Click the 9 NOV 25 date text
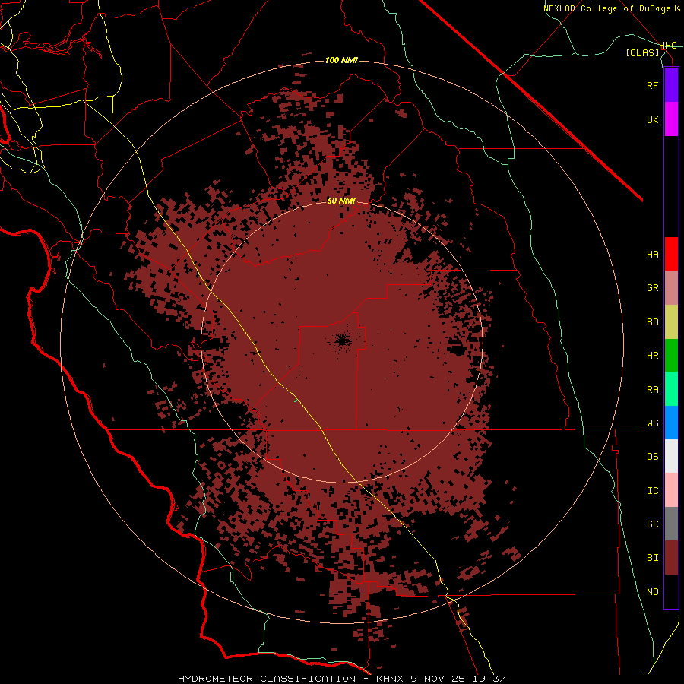The width and height of the screenshot is (684, 684). tap(439, 679)
